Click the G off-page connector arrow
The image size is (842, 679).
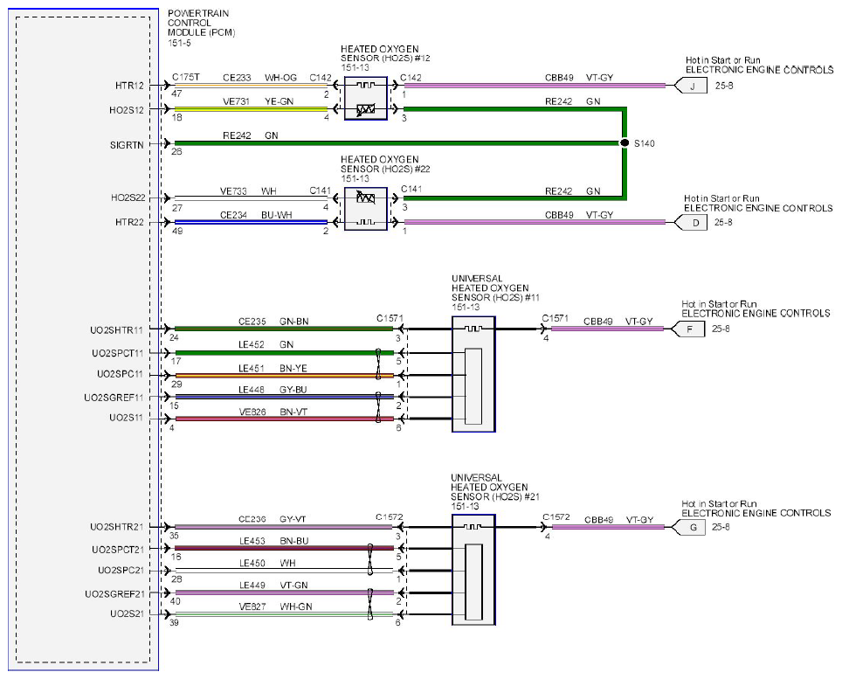click(x=689, y=528)
